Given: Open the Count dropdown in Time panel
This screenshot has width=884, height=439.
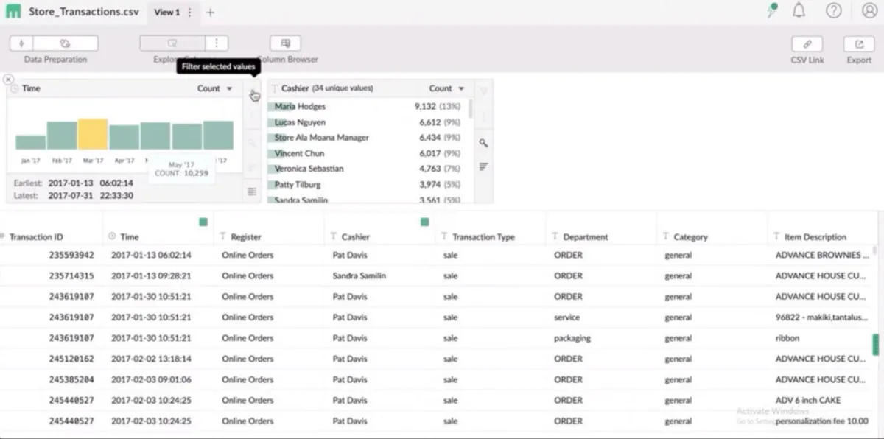Looking at the screenshot, I should [x=214, y=88].
